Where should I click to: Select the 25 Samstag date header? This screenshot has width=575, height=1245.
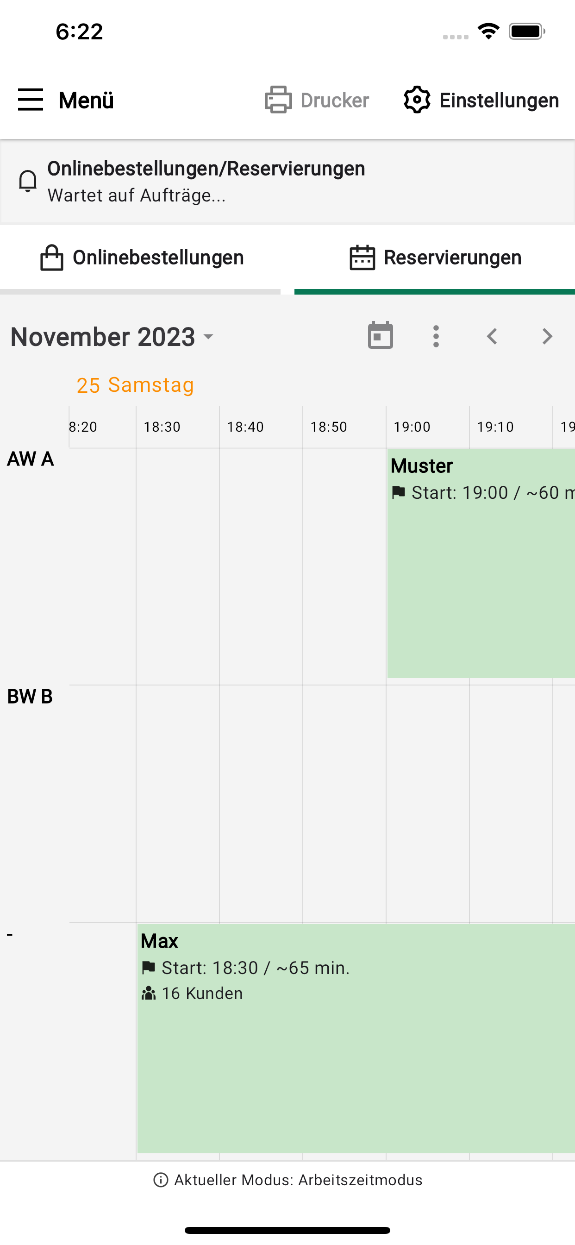pos(135,385)
